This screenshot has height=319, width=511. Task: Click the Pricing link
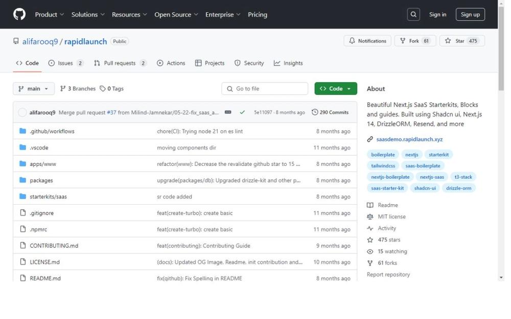pos(258,14)
